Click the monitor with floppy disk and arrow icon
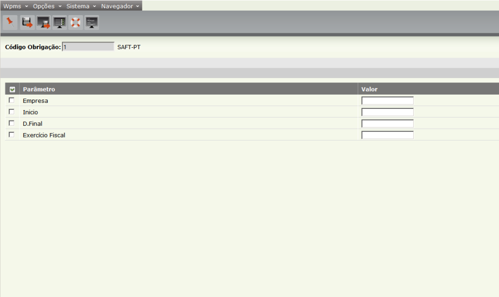This screenshot has width=499, height=297. point(43,22)
